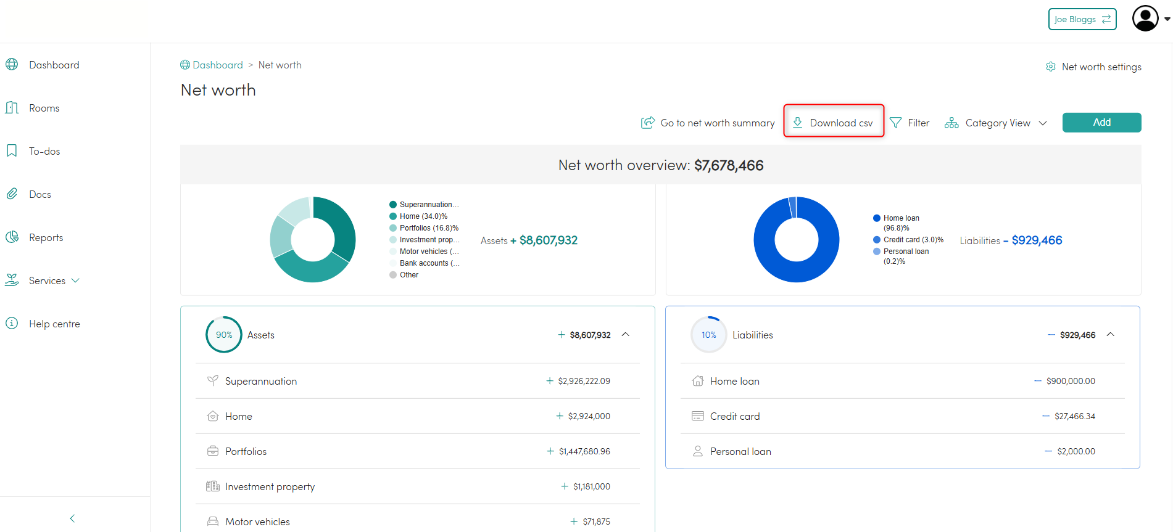Screen dimensions: 1173x532
Task: Click the Category View hierarchy icon
Action: (951, 123)
